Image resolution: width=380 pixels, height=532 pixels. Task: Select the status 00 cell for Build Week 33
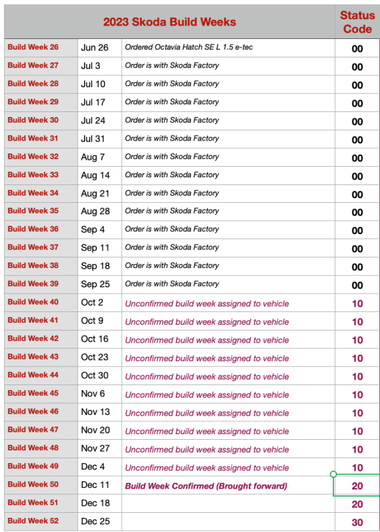(x=357, y=175)
